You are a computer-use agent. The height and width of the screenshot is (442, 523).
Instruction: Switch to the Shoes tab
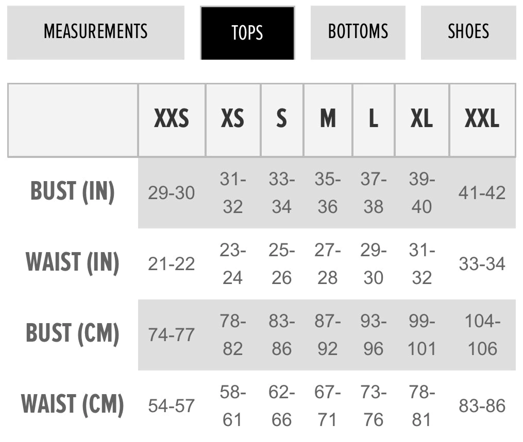tap(468, 32)
